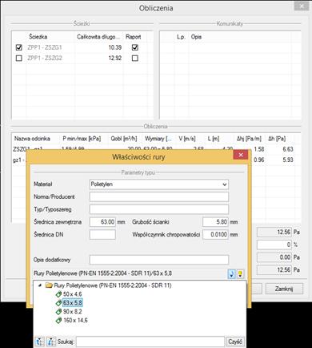Click the Nazwa odcinka column header

coord(32,139)
